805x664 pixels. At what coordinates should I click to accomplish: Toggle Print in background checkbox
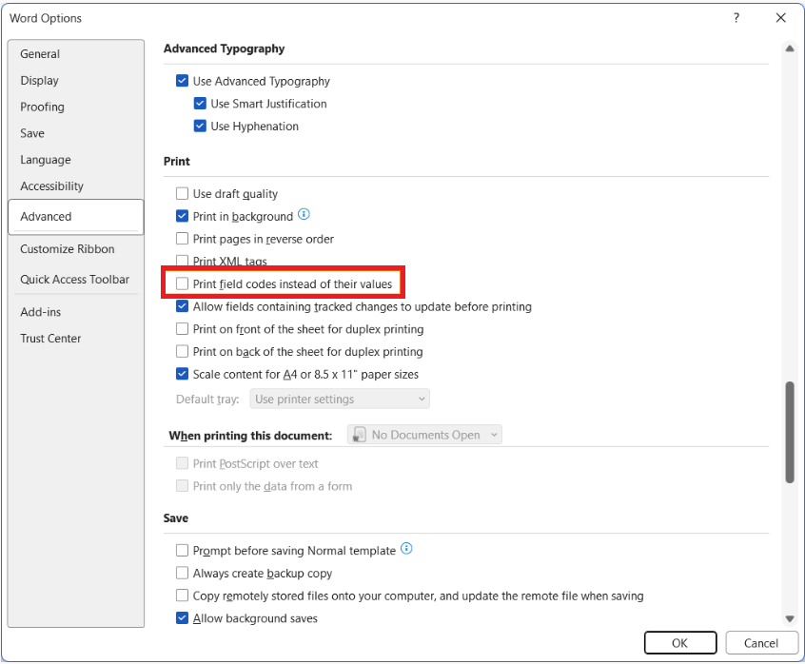pos(183,216)
